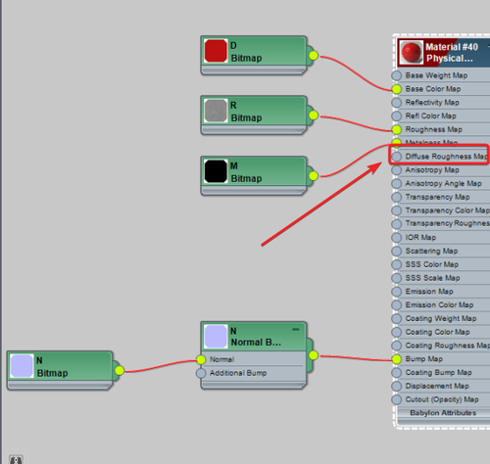Click the Emission Map socket
Screen dimensions: 490x464
[x=397, y=292]
